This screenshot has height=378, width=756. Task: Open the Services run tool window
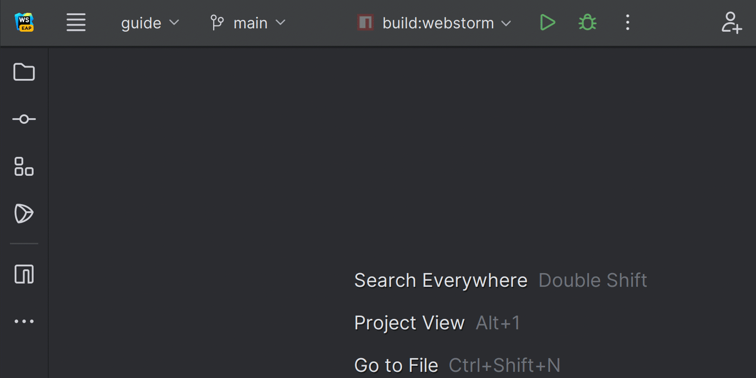[24, 214]
